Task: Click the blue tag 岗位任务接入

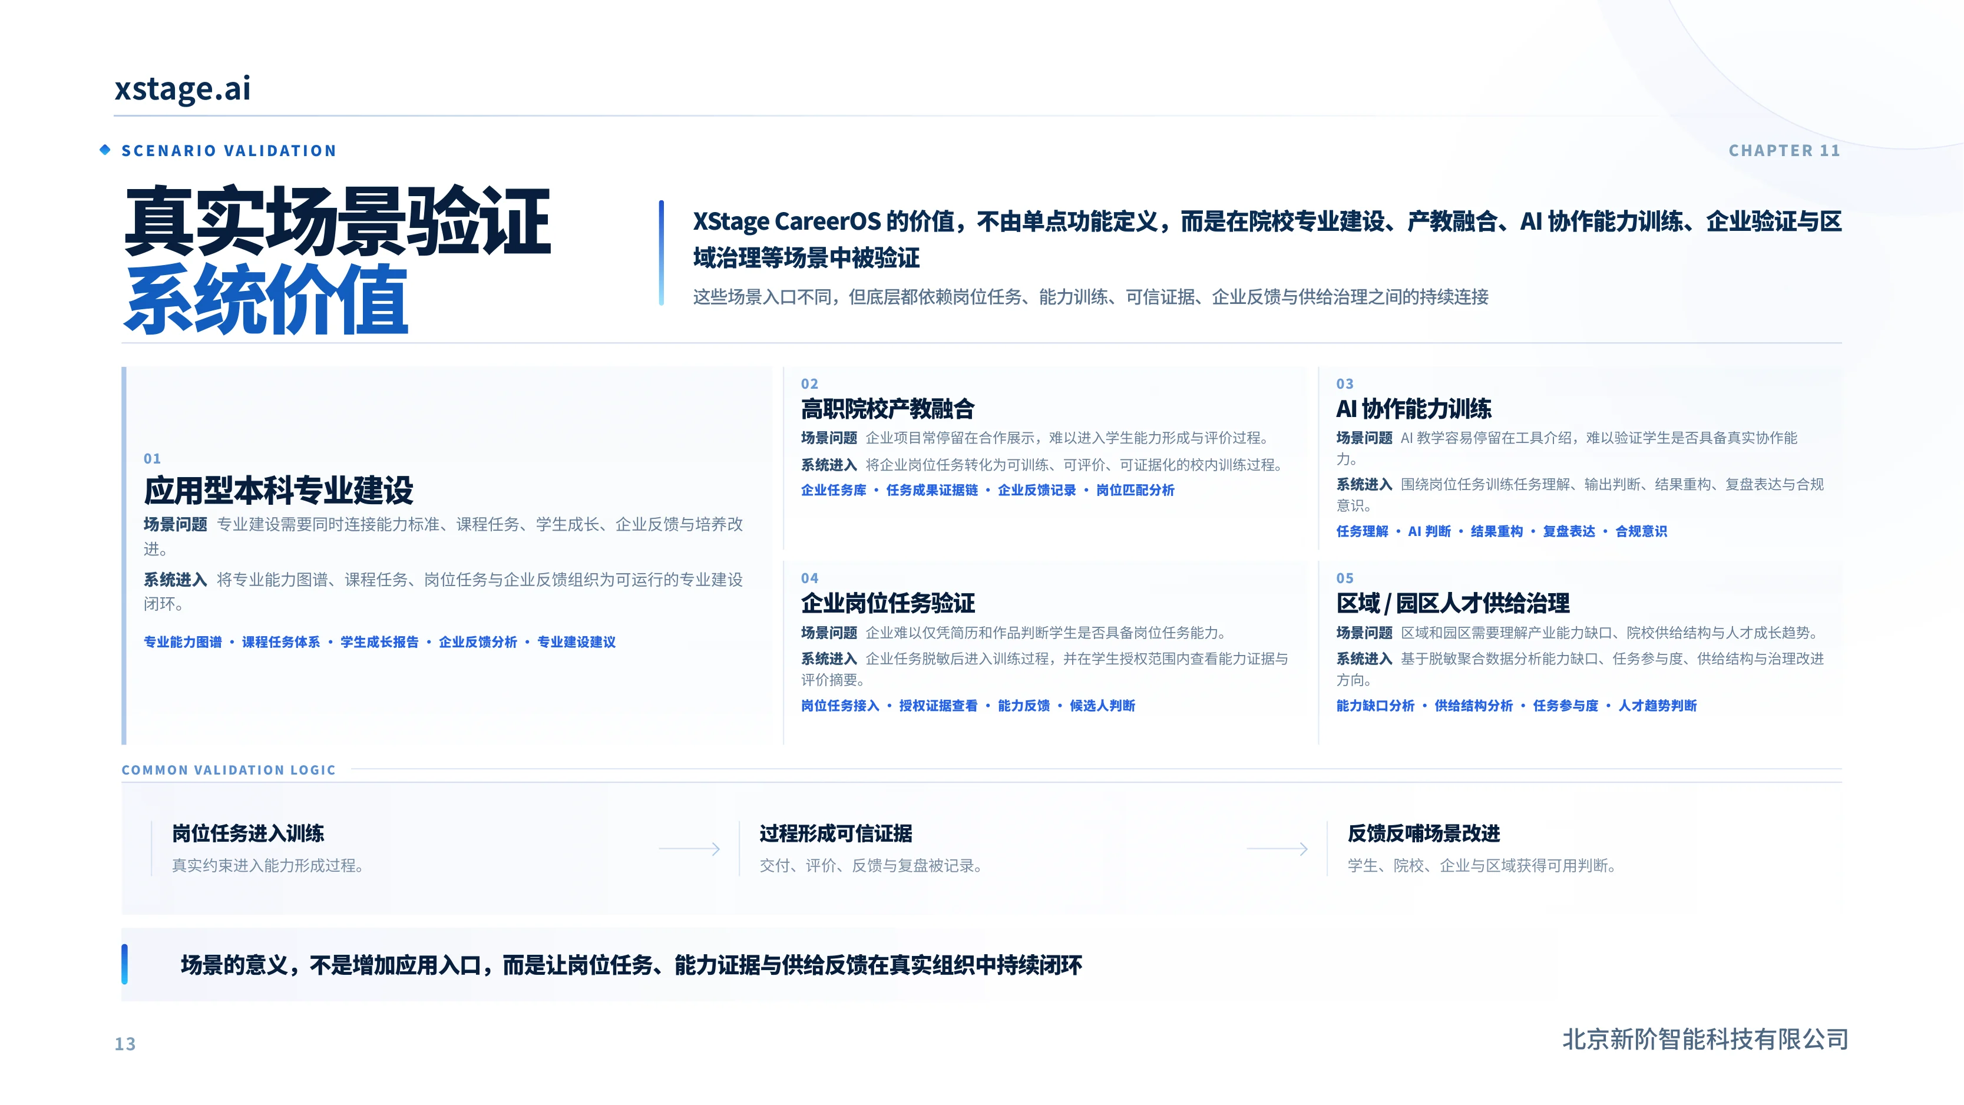Action: click(840, 706)
